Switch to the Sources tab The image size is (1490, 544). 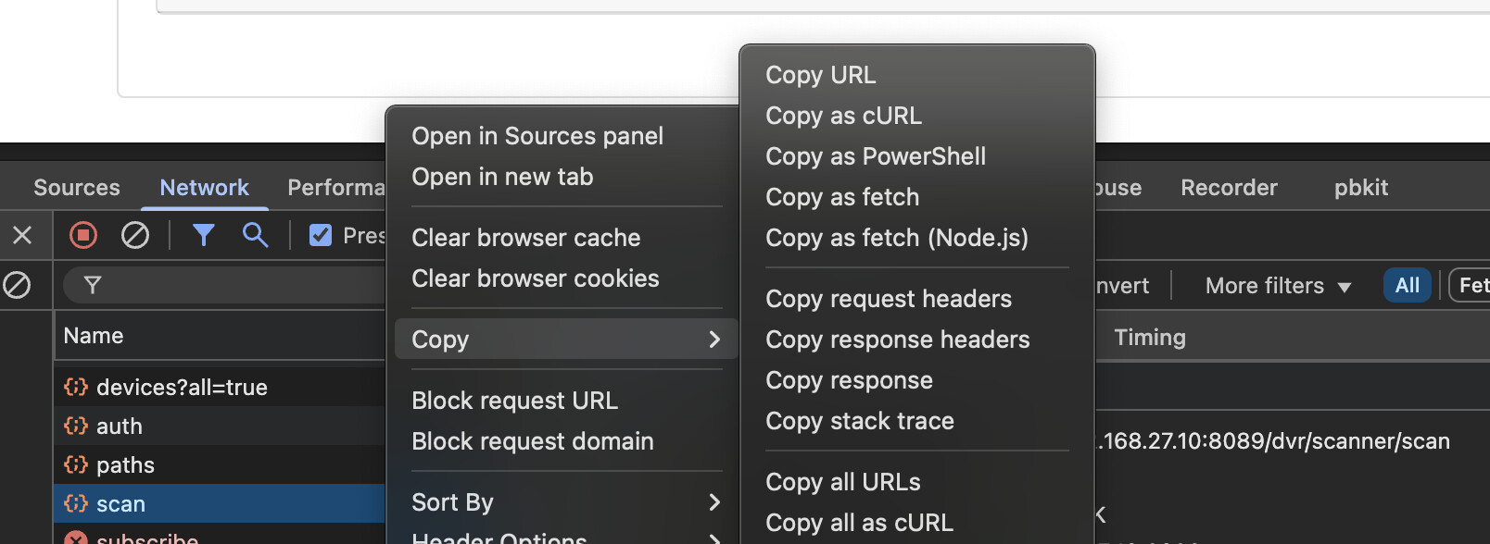(77, 188)
